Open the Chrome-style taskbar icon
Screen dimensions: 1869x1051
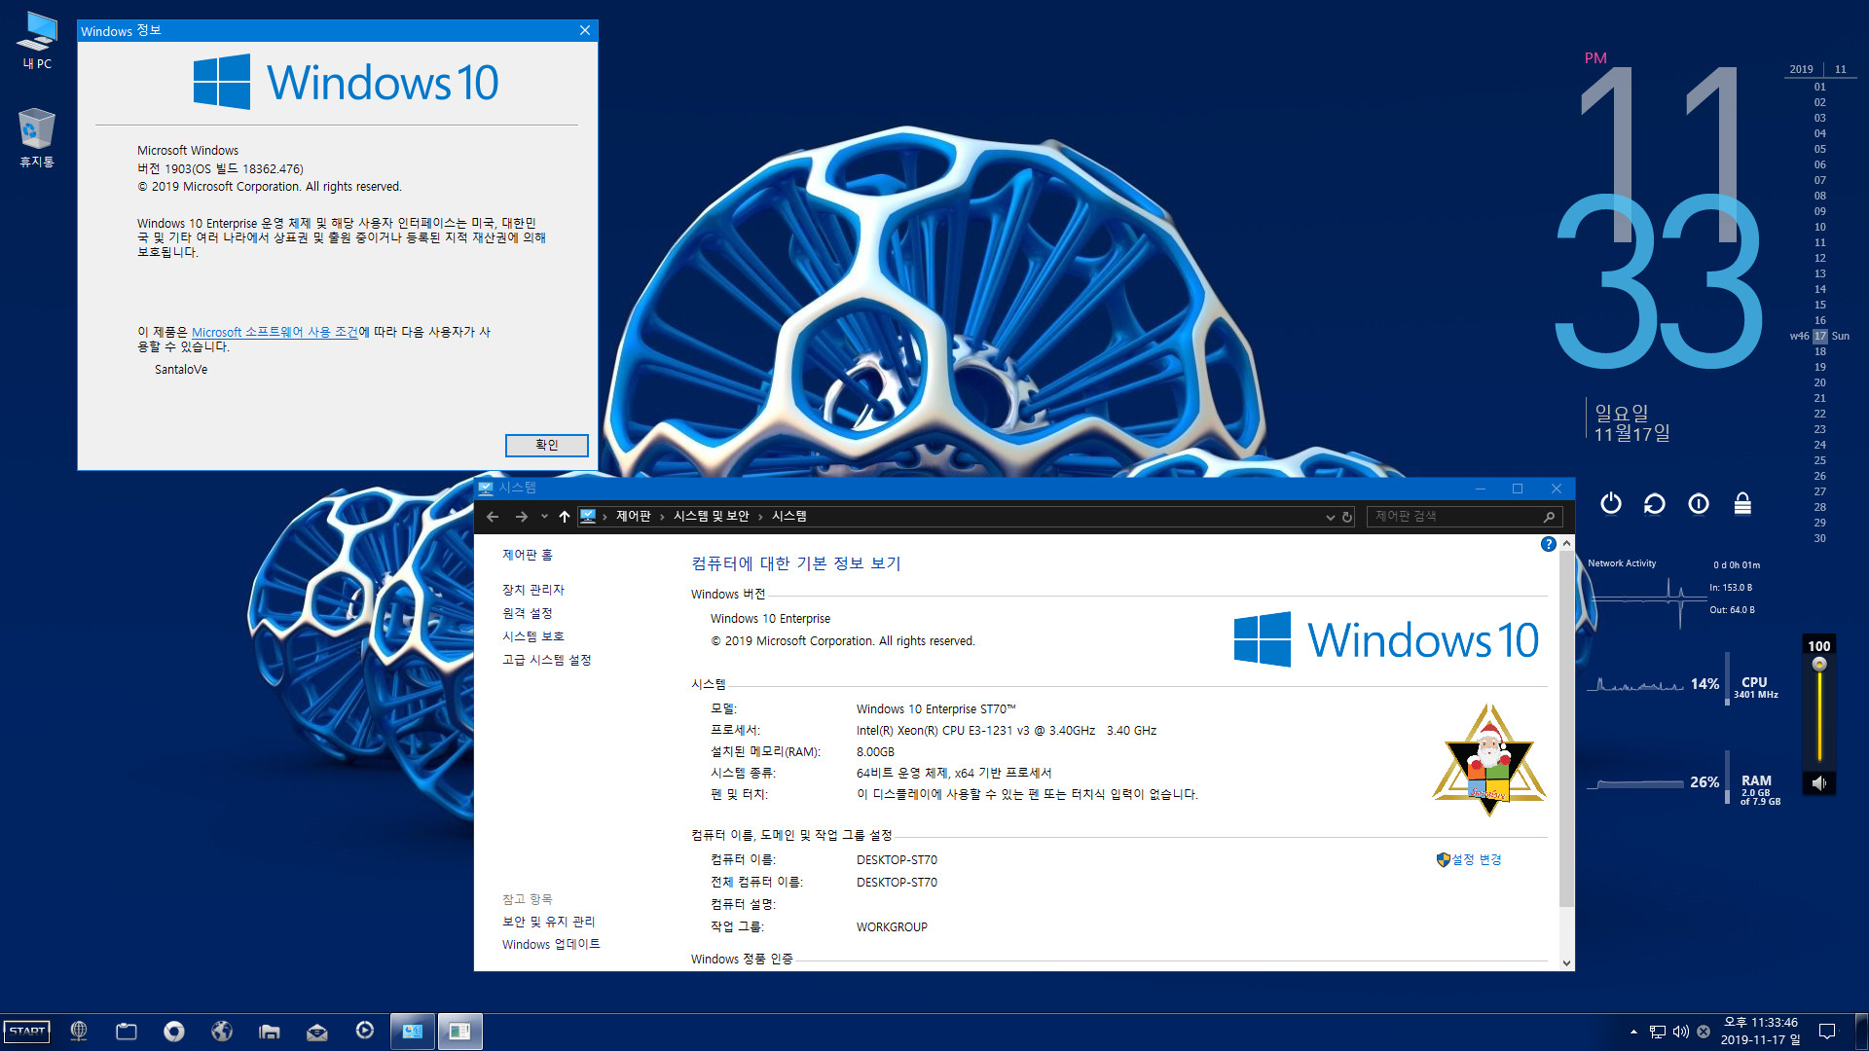(x=174, y=1032)
